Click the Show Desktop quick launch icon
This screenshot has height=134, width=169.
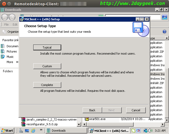pos(27,131)
